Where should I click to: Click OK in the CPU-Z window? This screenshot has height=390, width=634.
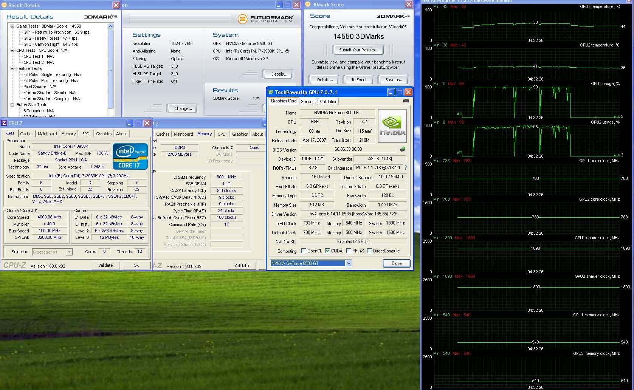pos(136,265)
